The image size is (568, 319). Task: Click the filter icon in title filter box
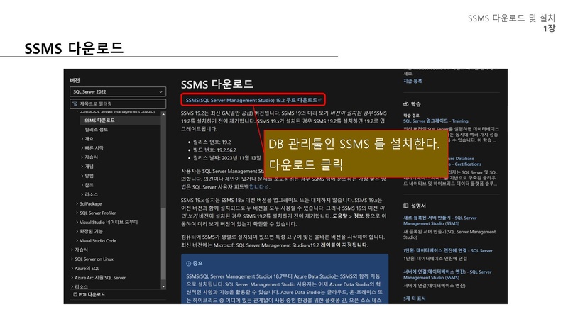tap(75, 103)
